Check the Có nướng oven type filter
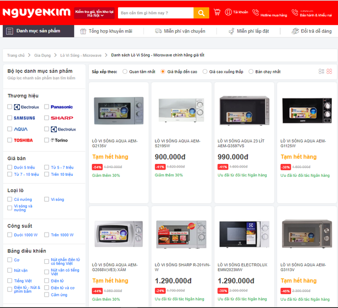 coord(10,199)
